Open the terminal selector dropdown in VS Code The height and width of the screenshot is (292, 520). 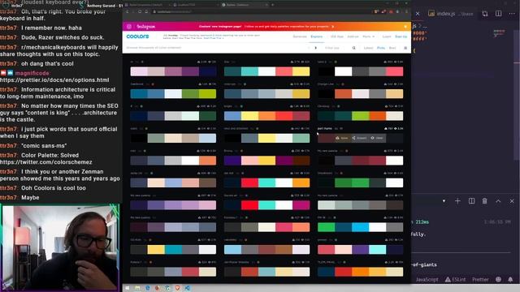click(x=444, y=201)
